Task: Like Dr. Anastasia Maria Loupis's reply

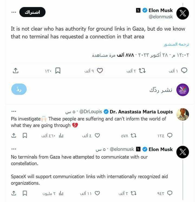Action: (x=97, y=136)
